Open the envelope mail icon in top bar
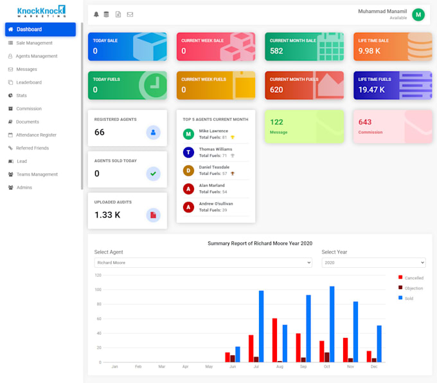This screenshot has height=383, width=437. tap(130, 15)
